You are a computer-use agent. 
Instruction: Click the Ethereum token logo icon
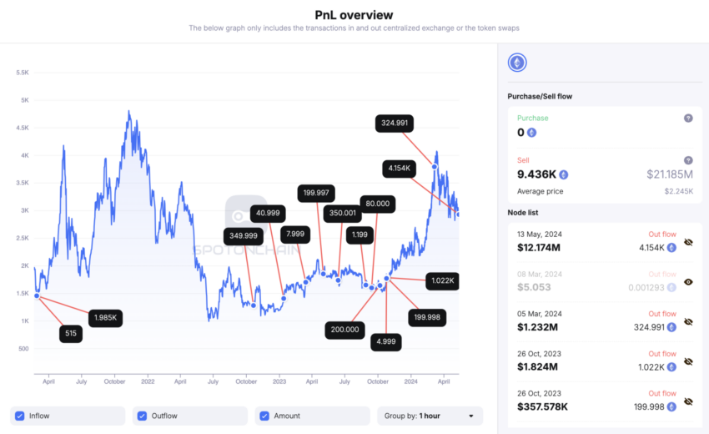coord(517,63)
